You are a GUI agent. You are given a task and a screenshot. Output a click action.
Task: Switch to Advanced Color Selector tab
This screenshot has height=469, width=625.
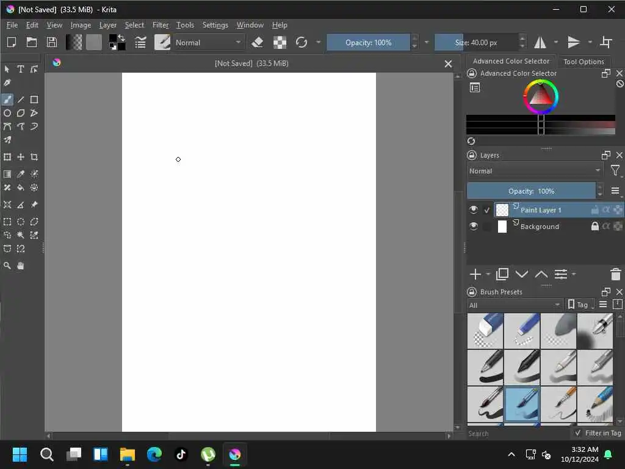pos(511,61)
